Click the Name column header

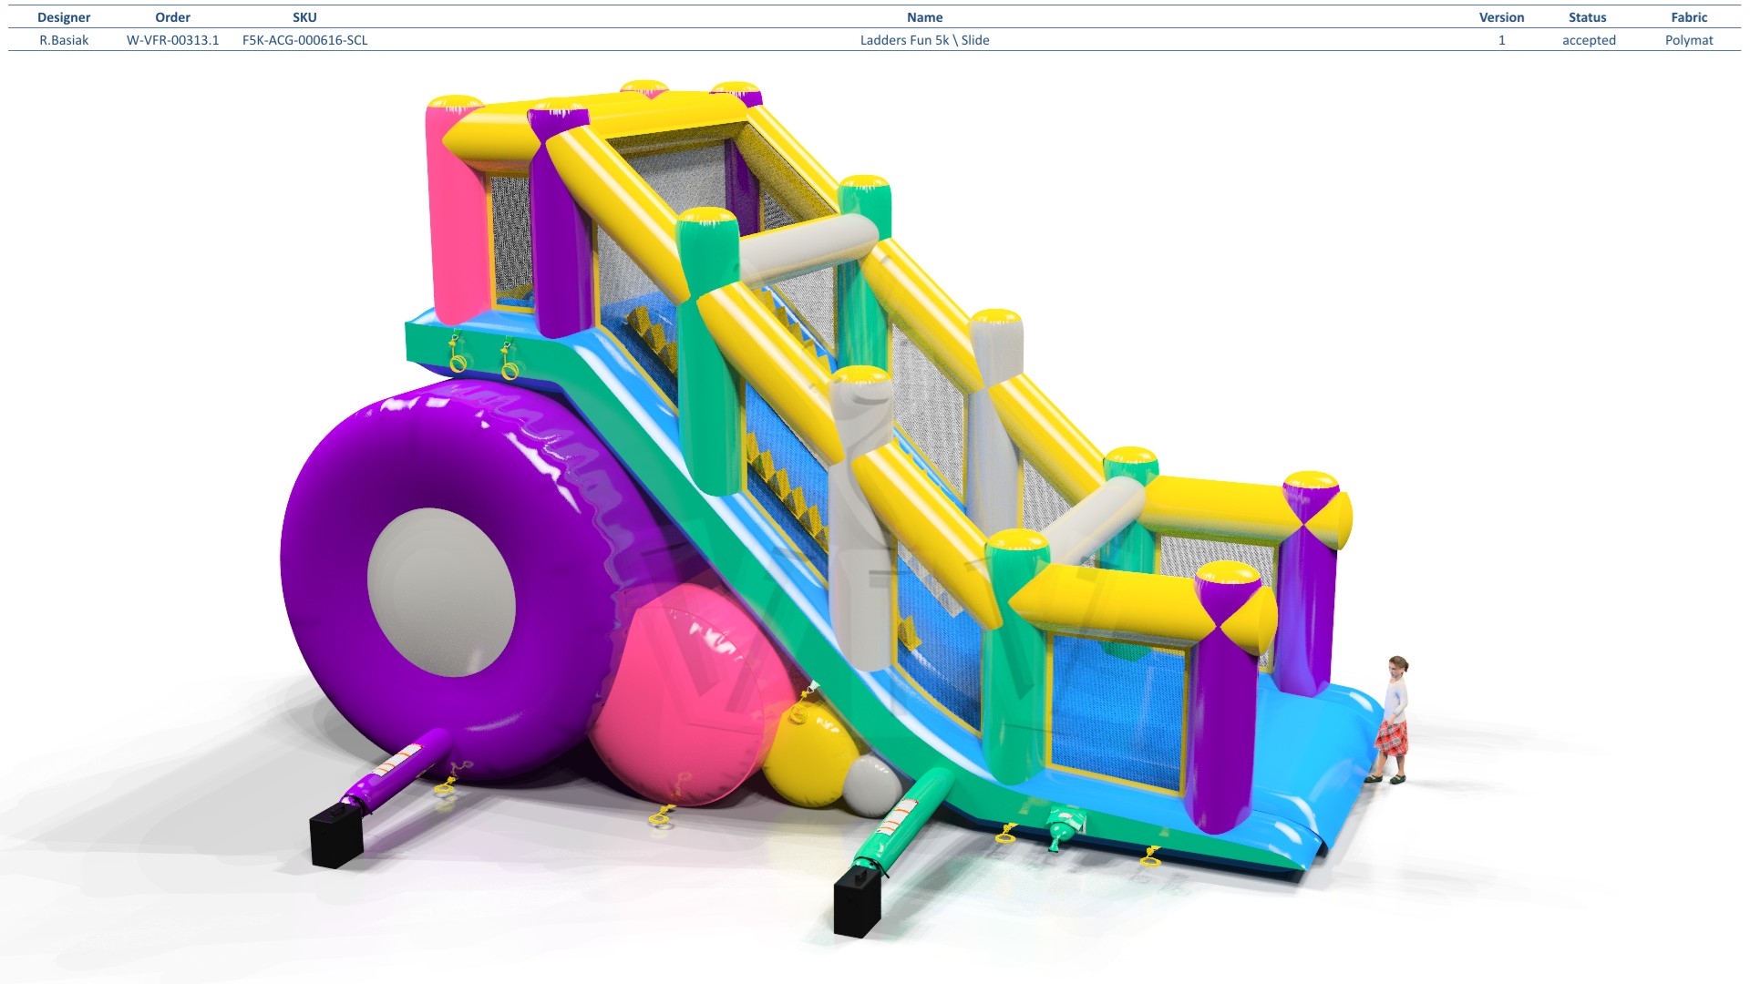(x=924, y=17)
